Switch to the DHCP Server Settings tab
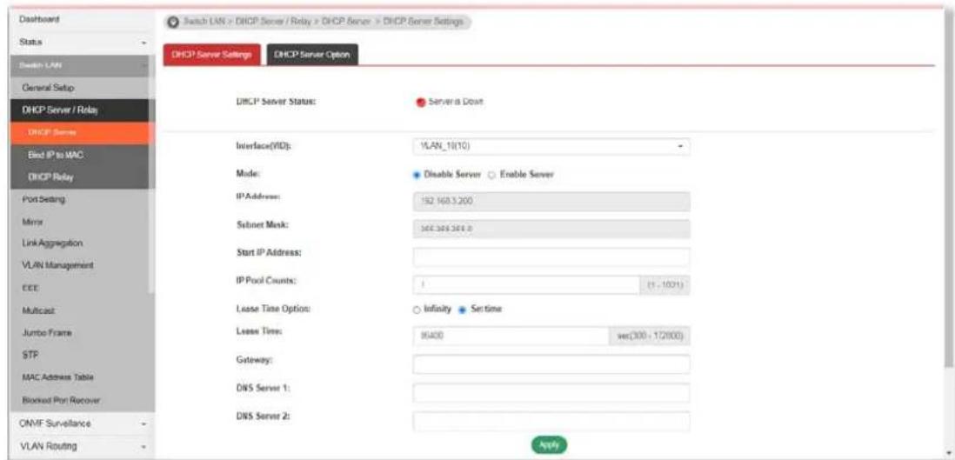 coord(212,54)
